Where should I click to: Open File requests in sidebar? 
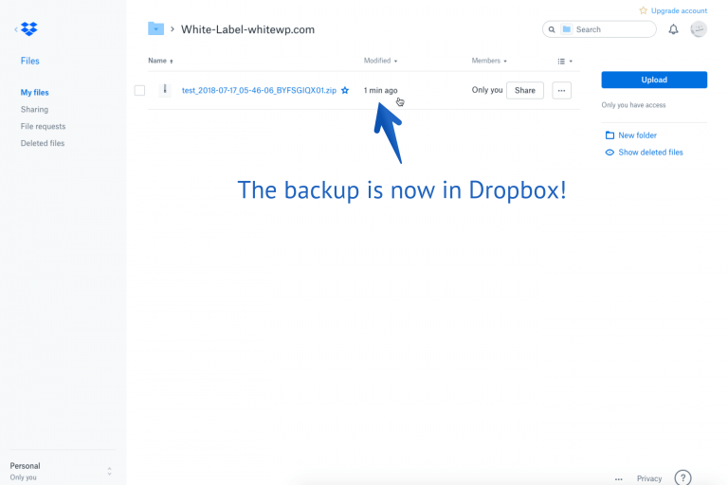(x=43, y=126)
